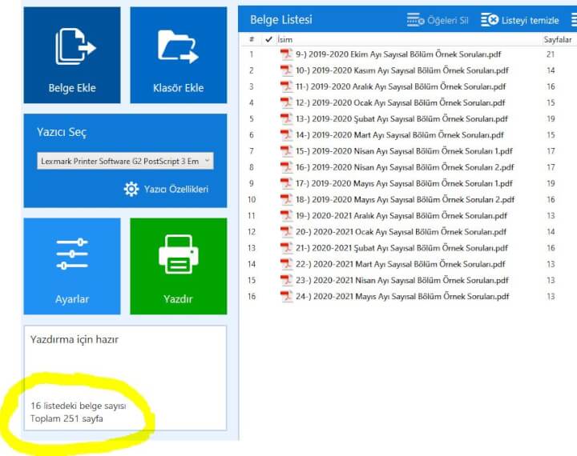Click the PDF icon of file 15-) Nisan 1

286,150
